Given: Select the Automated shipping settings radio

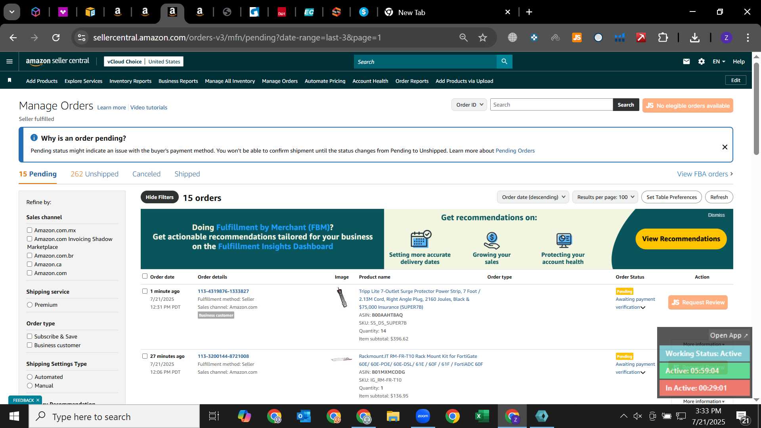Looking at the screenshot, I should tap(30, 377).
